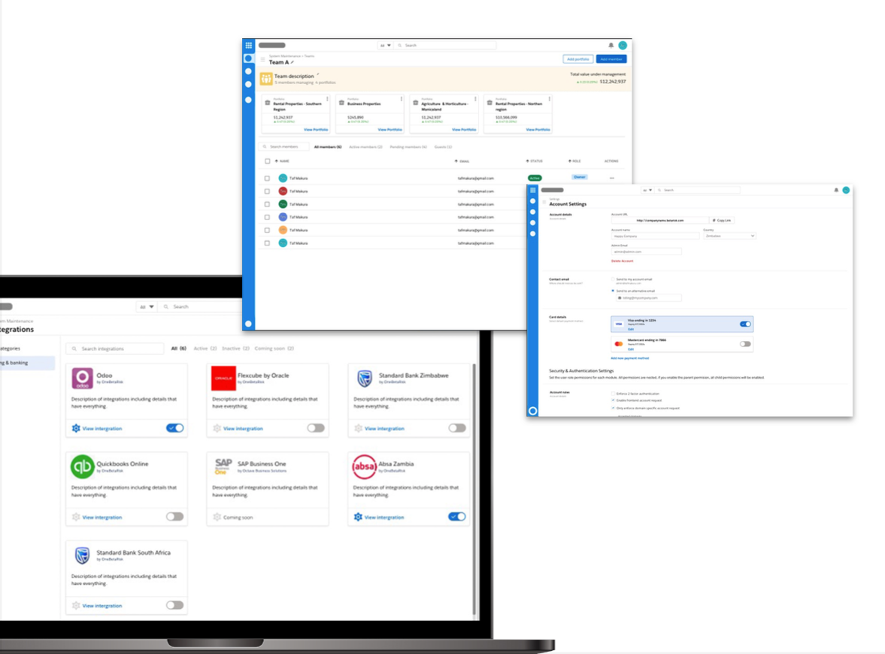The height and width of the screenshot is (654, 885).
Task: Click the Quickbooks Online logo
Action: [82, 467]
